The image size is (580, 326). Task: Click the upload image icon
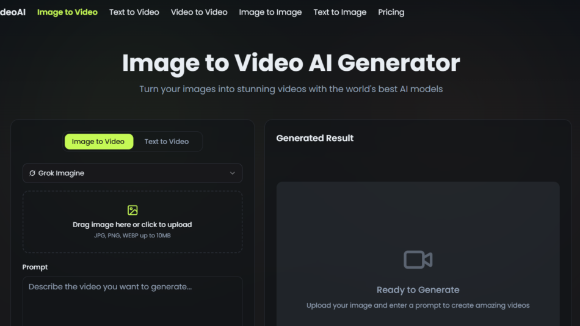(x=132, y=211)
